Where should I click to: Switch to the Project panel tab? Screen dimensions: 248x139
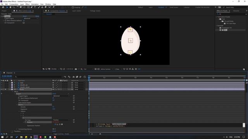pos(4,11)
